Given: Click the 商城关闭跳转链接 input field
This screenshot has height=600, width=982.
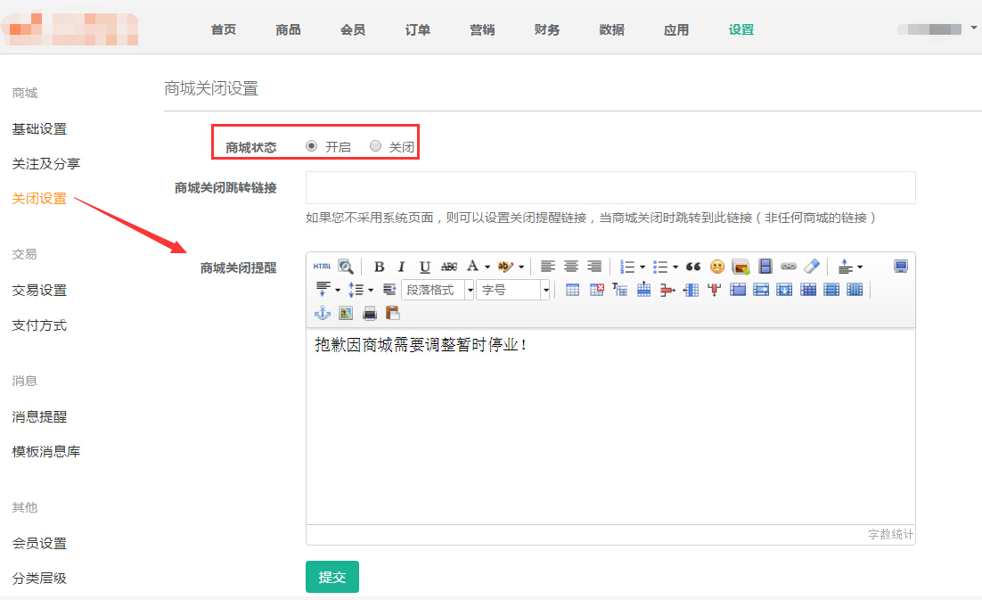Looking at the screenshot, I should pos(610,188).
